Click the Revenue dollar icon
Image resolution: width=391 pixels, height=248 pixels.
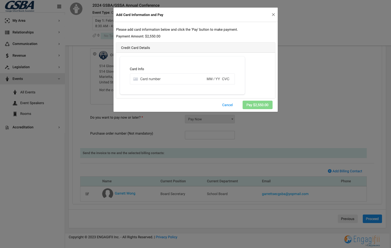coord(7,56)
